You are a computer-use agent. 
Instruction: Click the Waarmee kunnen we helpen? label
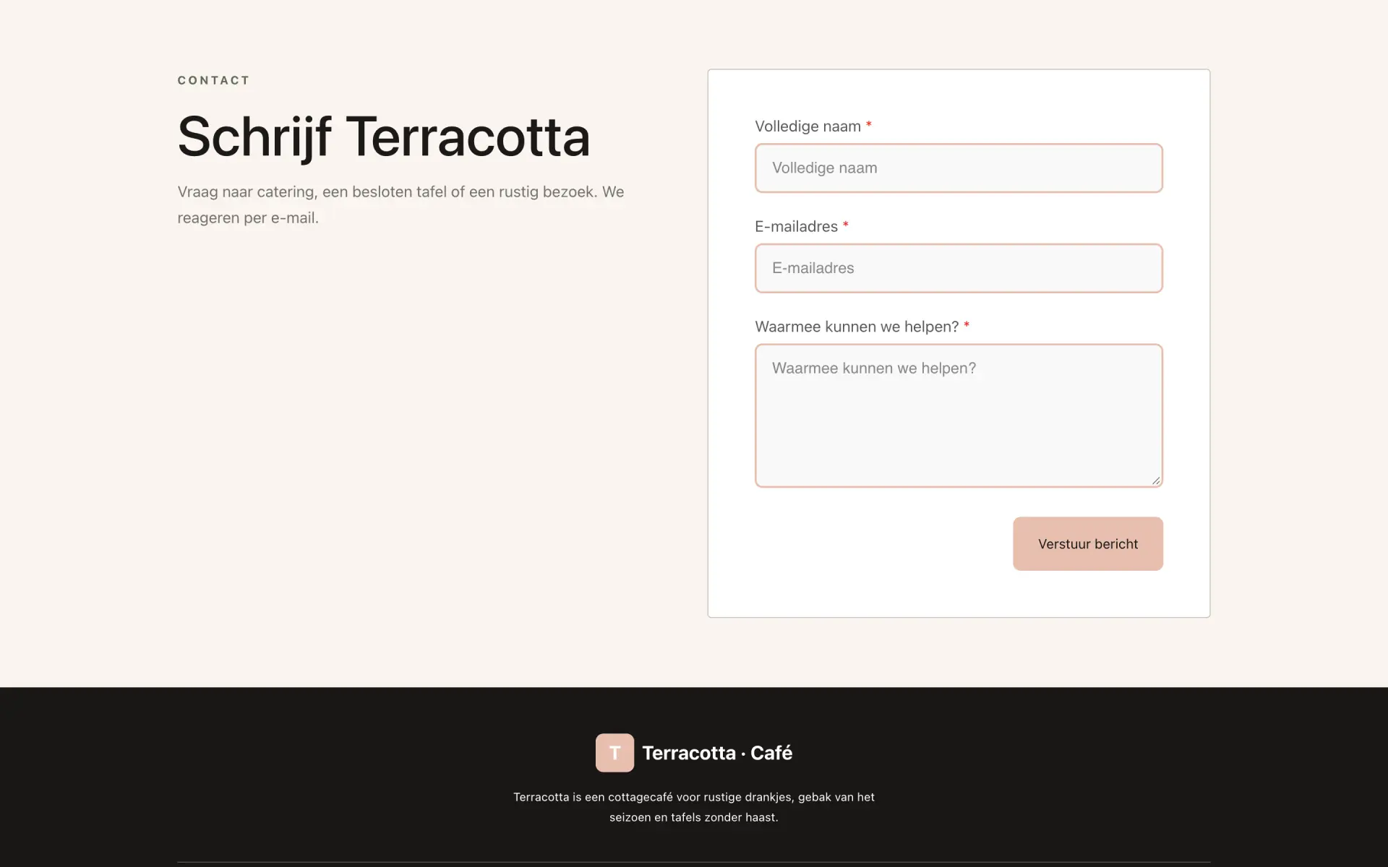(x=862, y=327)
